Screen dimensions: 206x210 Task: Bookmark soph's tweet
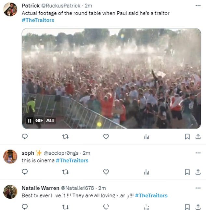click(x=187, y=172)
